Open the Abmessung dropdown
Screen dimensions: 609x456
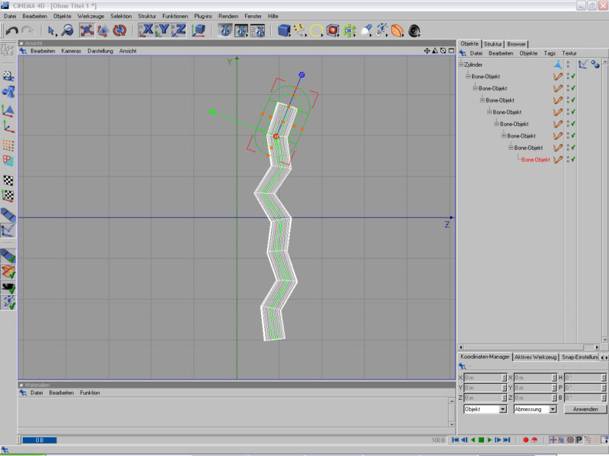(535, 409)
